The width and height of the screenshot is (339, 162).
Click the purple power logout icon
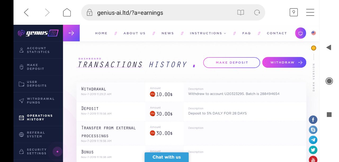click(300, 33)
